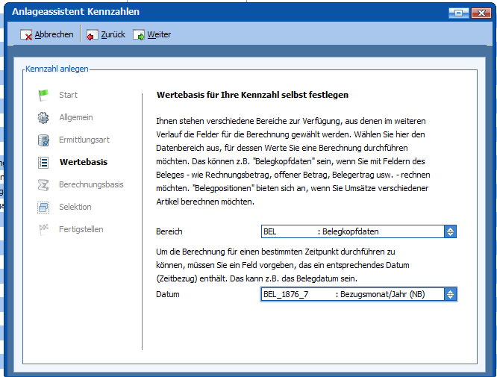Click the Datum field showing Bezugsmonat/Jahr
Image resolution: width=497 pixels, height=377 pixels.
point(352,294)
